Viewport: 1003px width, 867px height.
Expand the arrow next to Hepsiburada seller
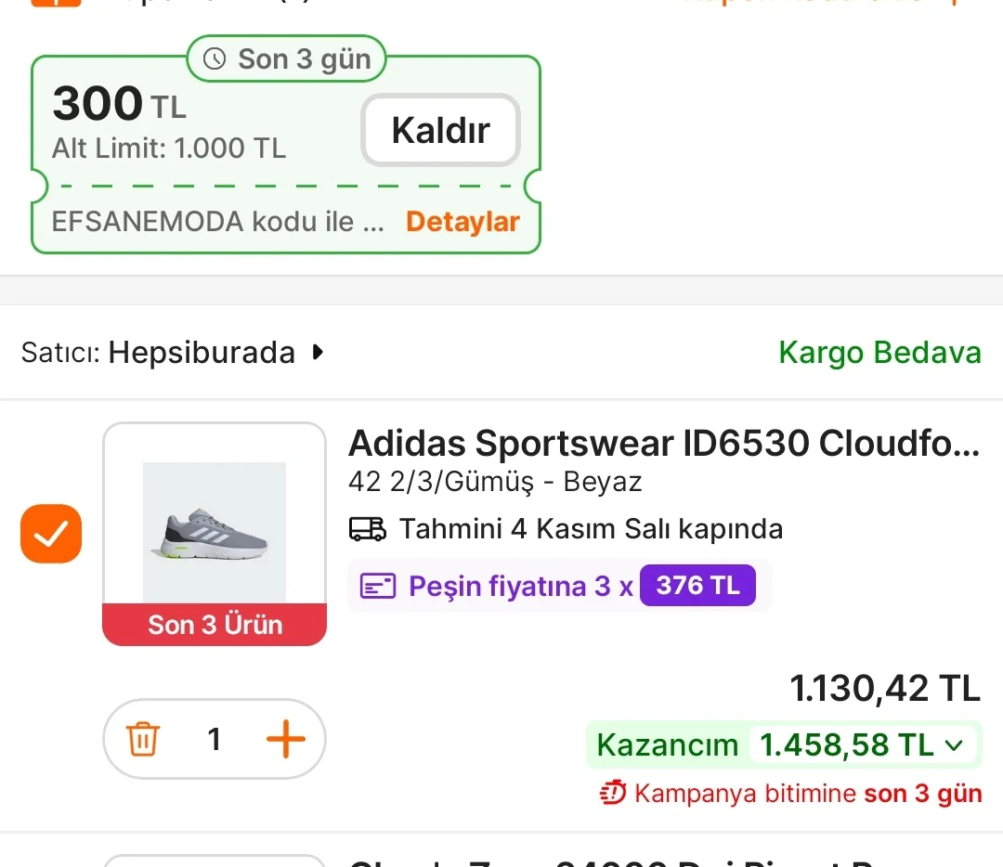[x=318, y=353]
